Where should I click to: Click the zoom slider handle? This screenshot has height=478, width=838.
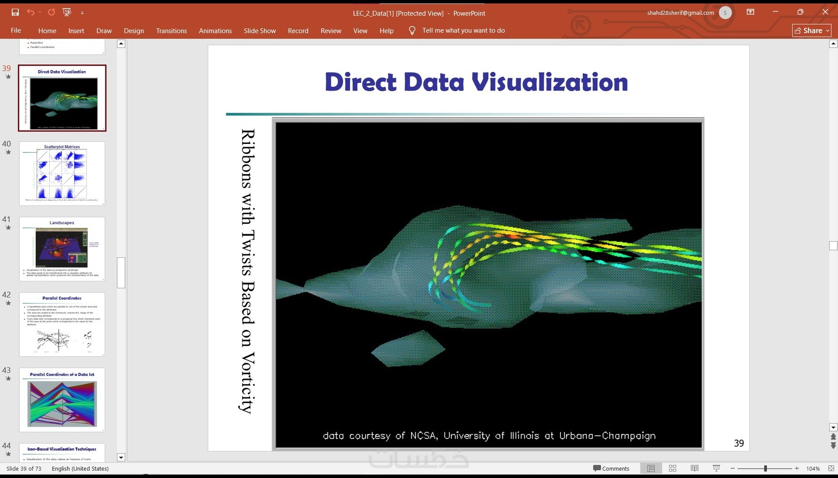click(x=766, y=469)
